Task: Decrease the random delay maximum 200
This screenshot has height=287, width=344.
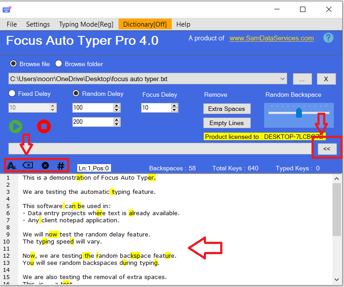Action: pyautogui.click(x=117, y=124)
